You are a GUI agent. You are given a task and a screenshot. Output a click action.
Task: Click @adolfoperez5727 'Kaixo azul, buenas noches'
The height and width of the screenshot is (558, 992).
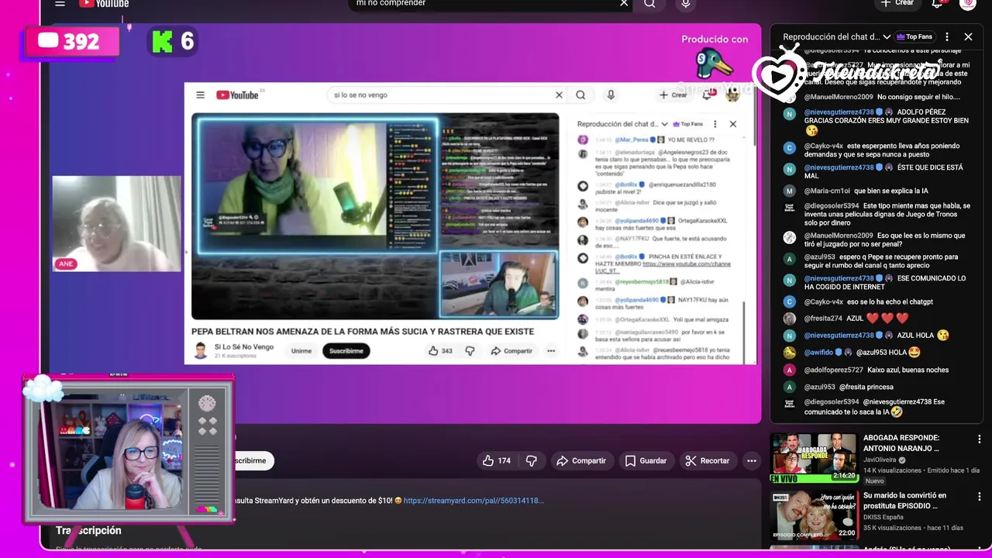876,370
